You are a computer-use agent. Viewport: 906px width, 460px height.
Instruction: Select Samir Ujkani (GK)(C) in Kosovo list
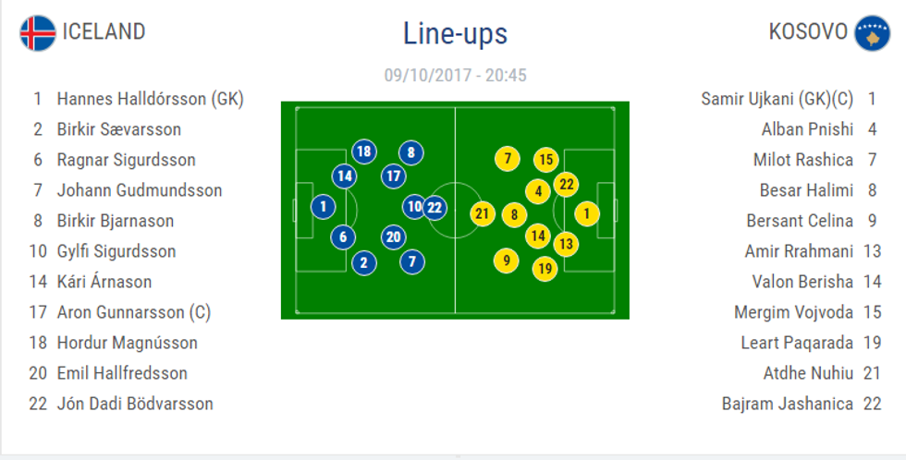coord(777,99)
